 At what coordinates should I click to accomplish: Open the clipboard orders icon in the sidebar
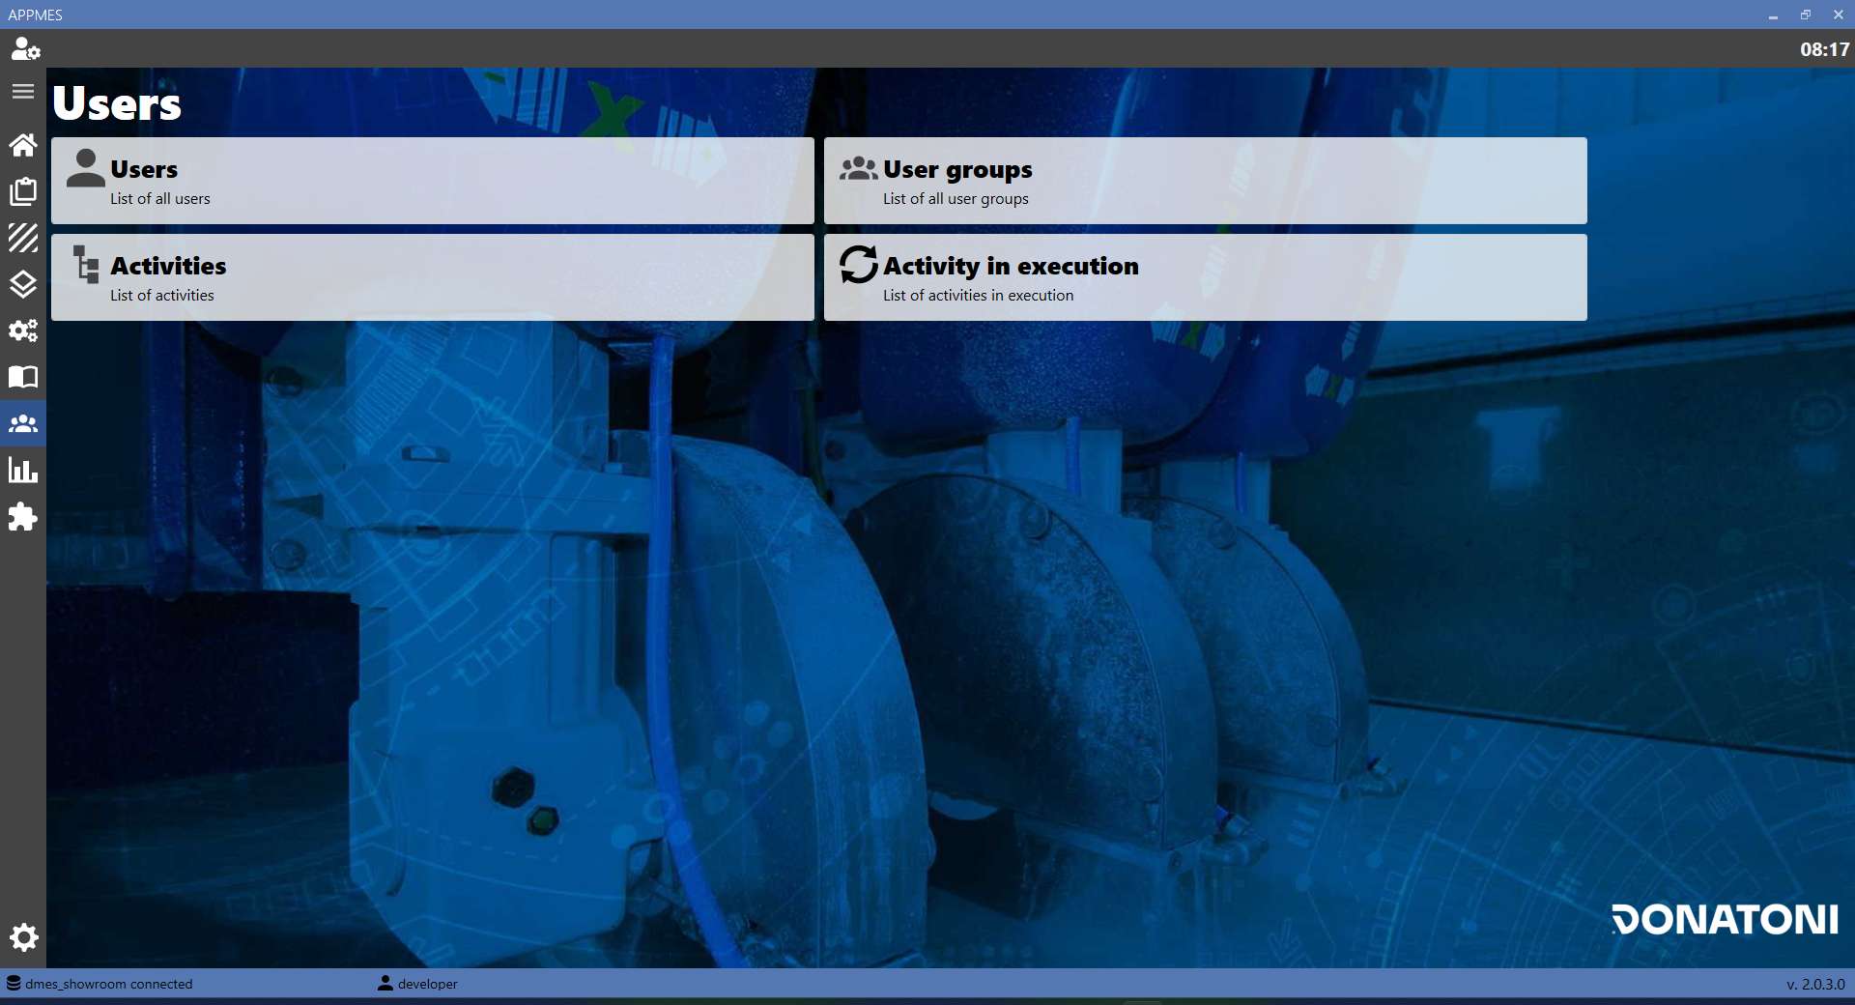(23, 191)
